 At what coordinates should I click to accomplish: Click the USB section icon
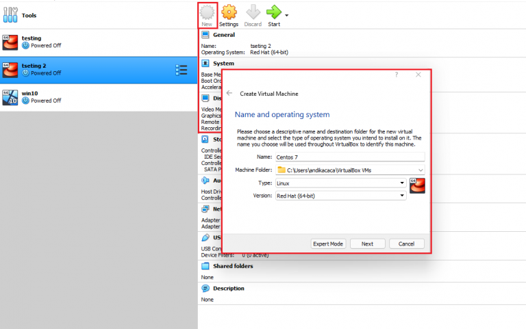click(205, 237)
